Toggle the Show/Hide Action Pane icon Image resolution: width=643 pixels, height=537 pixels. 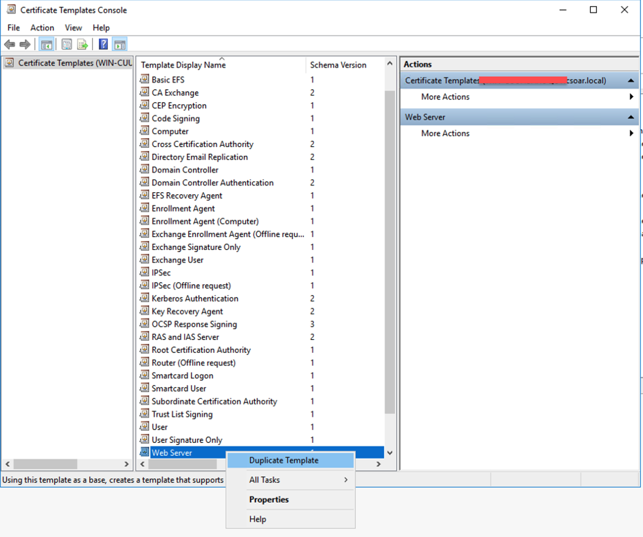(119, 44)
